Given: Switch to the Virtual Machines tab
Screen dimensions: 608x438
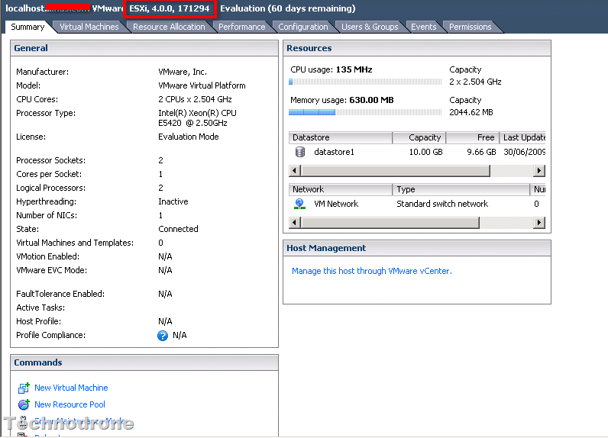Looking at the screenshot, I should coord(89,27).
